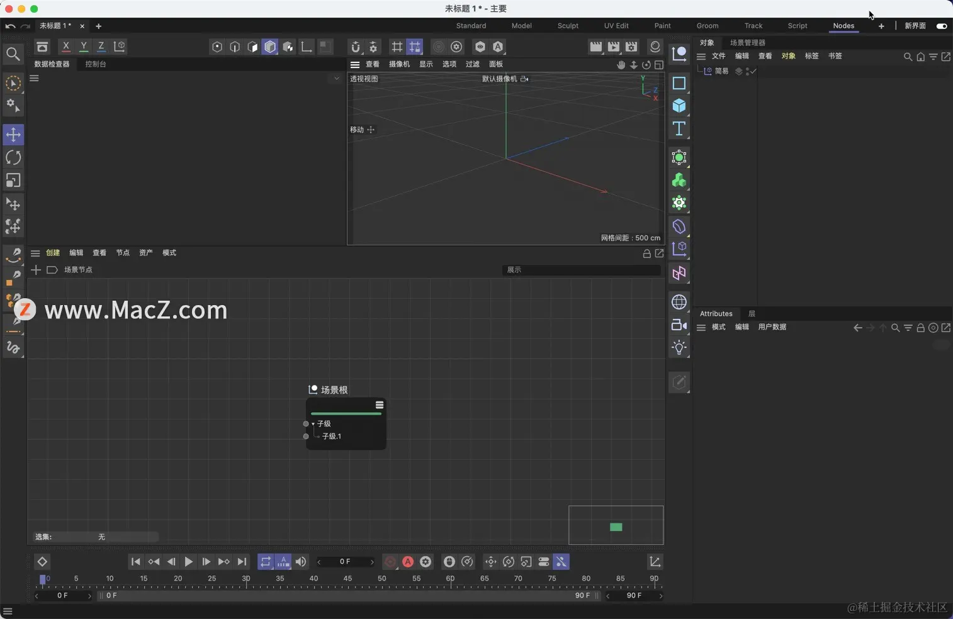
Task: Click the green cloner icon in palette
Action: 679,181
